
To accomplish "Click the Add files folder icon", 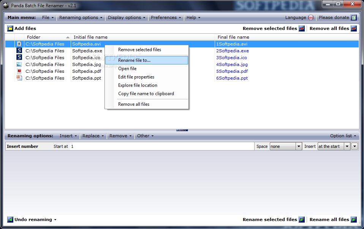I will [x=10, y=28].
